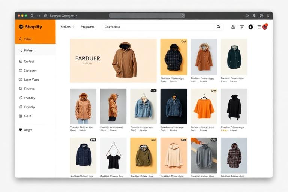Click the Shopify logo in the sidebar

click(30, 27)
